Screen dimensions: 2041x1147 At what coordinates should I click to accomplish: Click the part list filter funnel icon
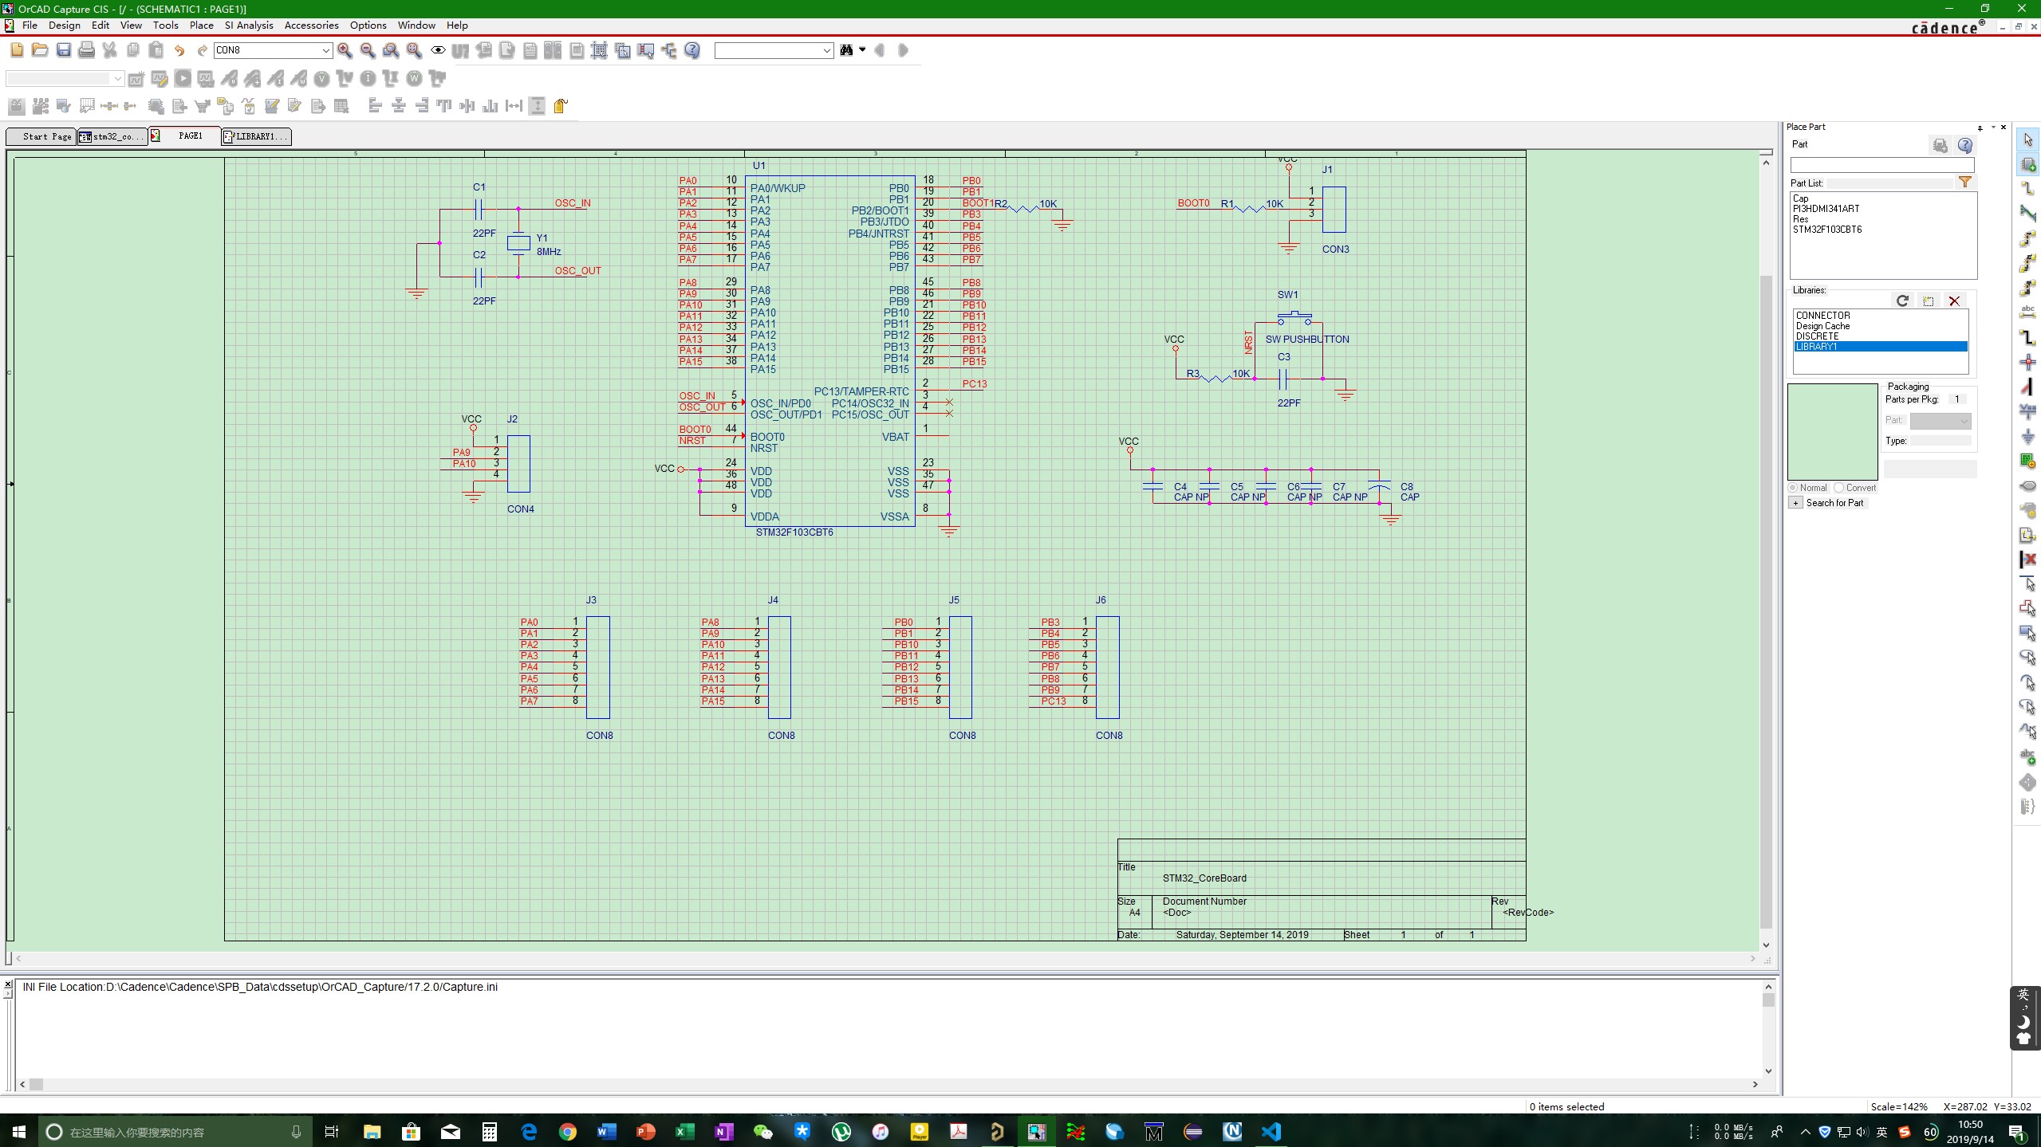(x=1965, y=183)
